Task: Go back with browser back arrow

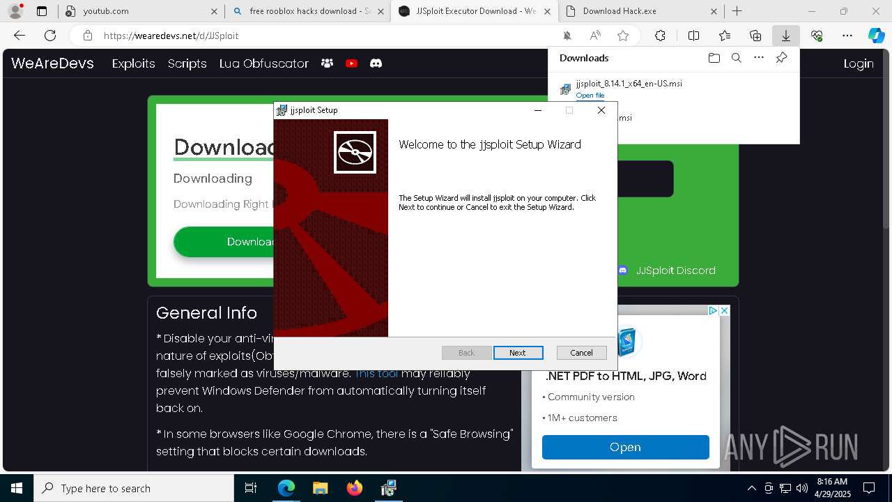Action: coord(20,36)
